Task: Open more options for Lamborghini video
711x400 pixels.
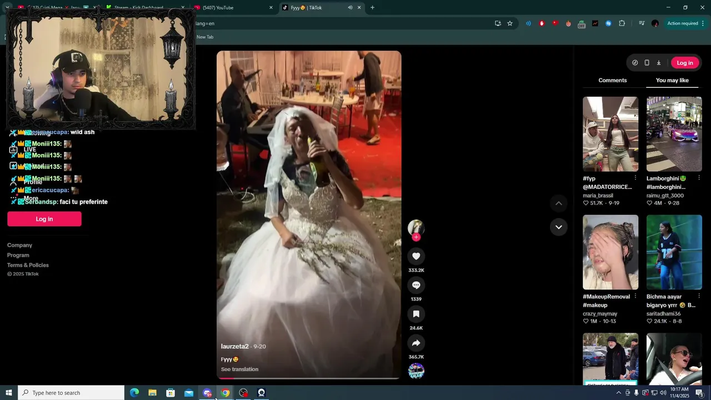Action: [x=699, y=178]
